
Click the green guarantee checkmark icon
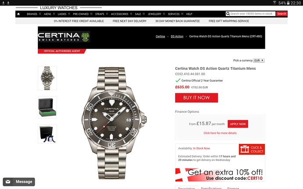pos(178,80)
